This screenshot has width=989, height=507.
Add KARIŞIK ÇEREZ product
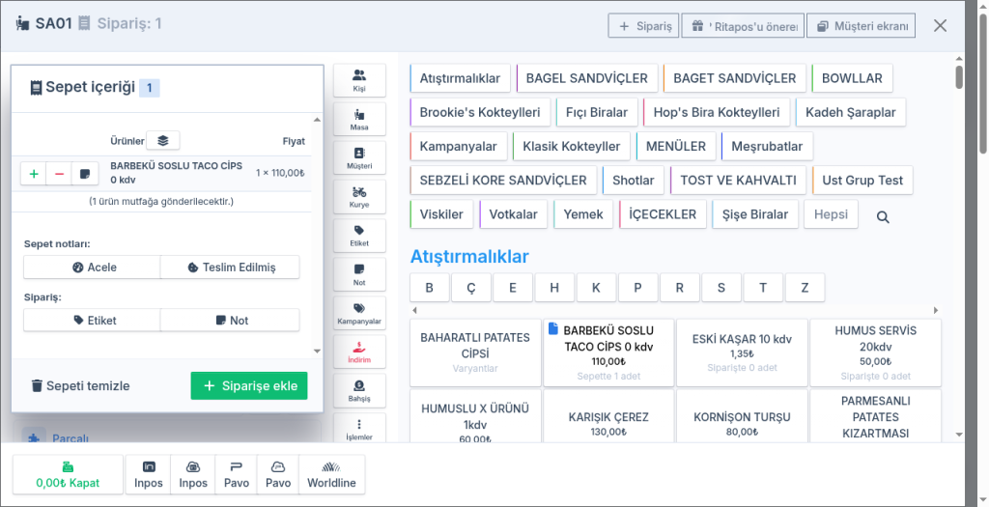pyautogui.click(x=608, y=416)
